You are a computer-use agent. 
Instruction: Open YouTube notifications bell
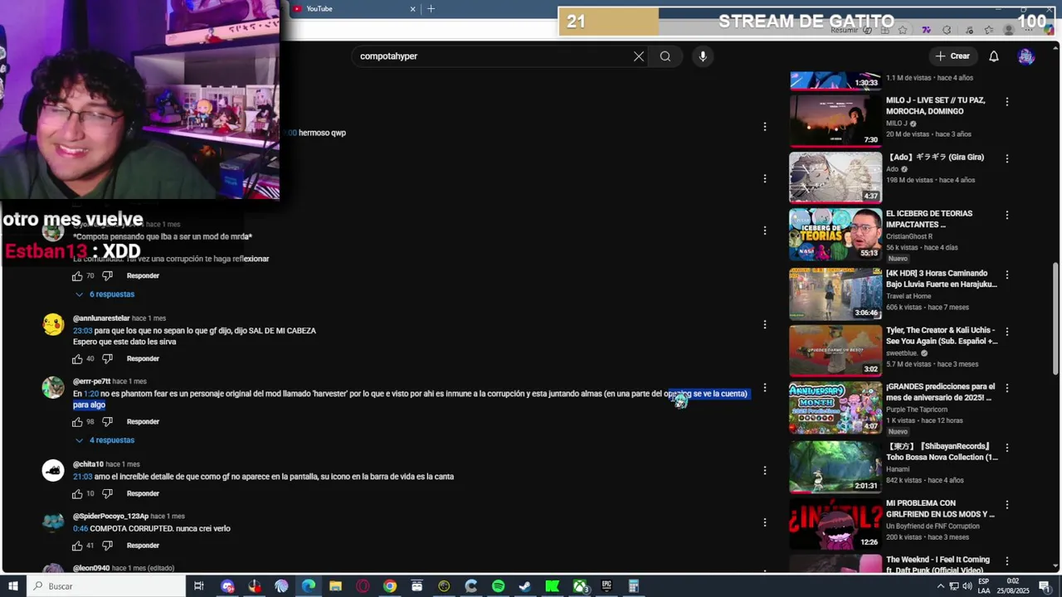[994, 56]
